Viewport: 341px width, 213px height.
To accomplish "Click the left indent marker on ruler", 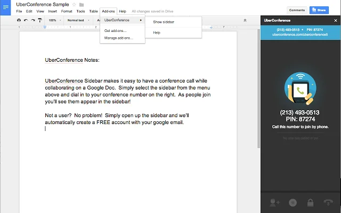I will 45,27.
